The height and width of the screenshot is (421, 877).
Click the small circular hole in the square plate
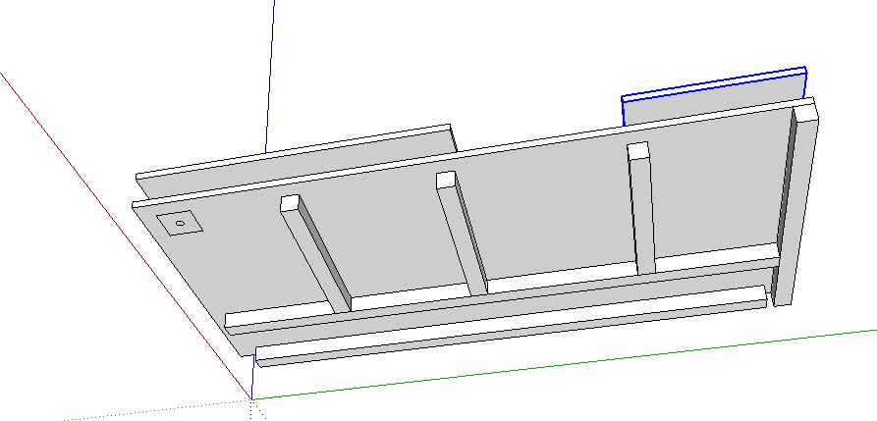coord(180,223)
